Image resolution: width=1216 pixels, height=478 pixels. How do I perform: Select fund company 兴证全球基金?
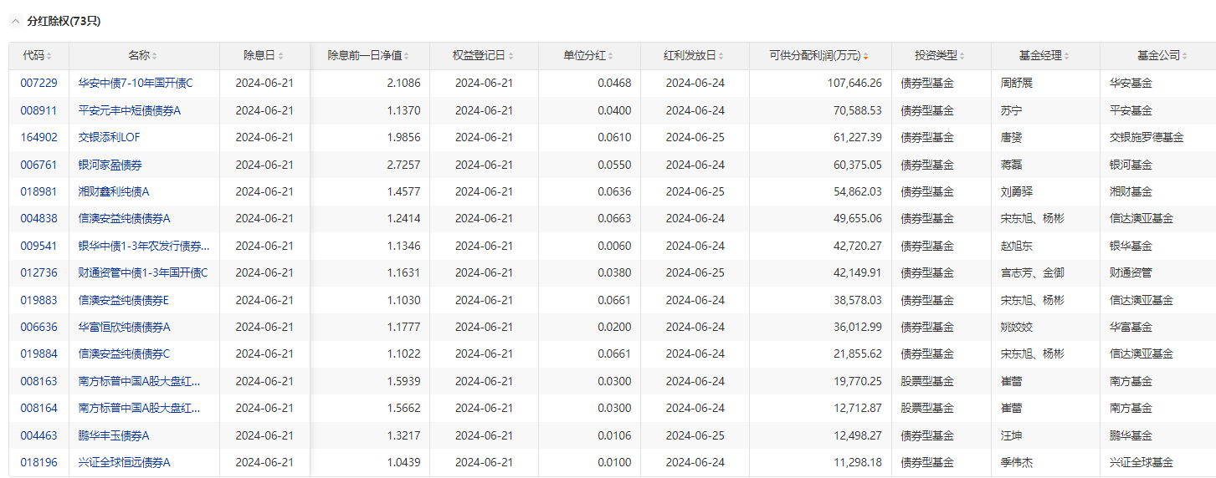tap(1142, 462)
